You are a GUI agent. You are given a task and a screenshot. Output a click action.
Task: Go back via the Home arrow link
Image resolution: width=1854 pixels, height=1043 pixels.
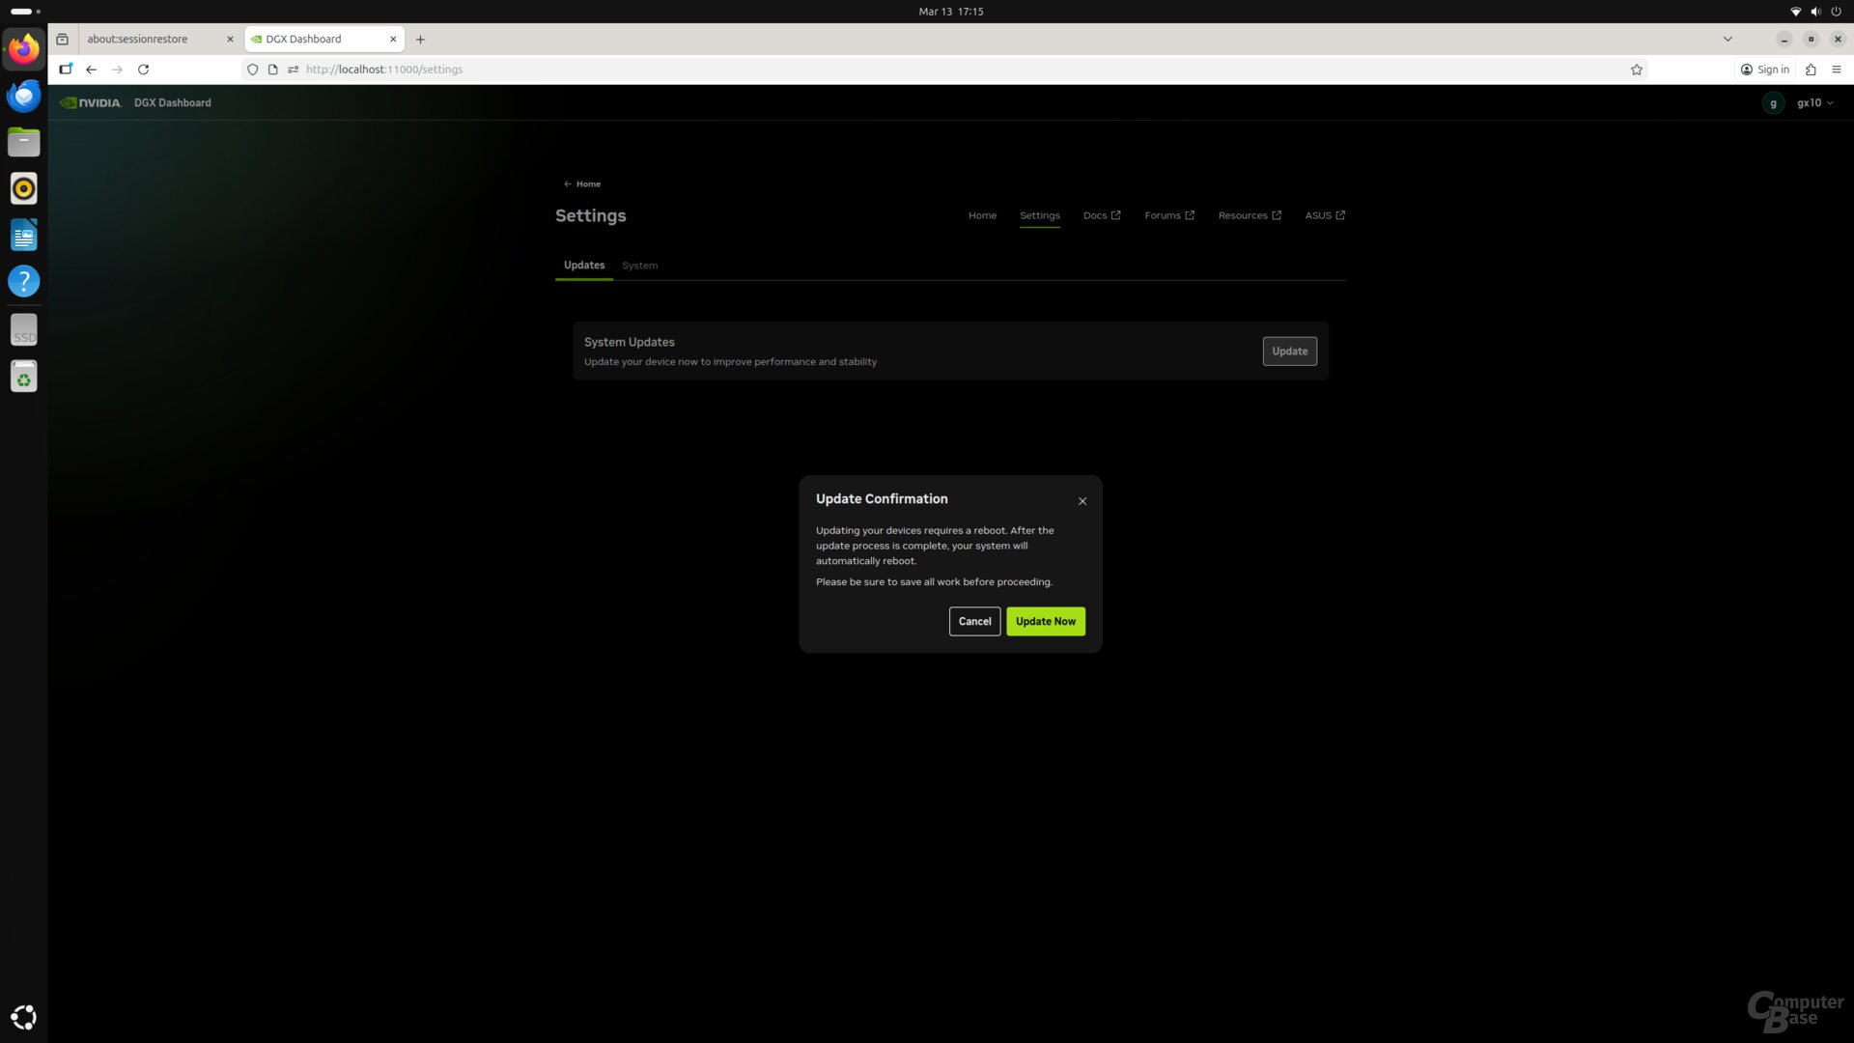pyautogui.click(x=582, y=183)
